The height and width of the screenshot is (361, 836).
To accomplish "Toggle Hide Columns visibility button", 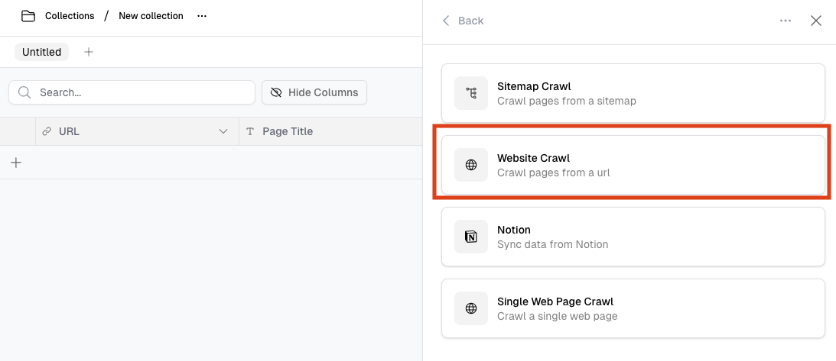I will (x=314, y=92).
